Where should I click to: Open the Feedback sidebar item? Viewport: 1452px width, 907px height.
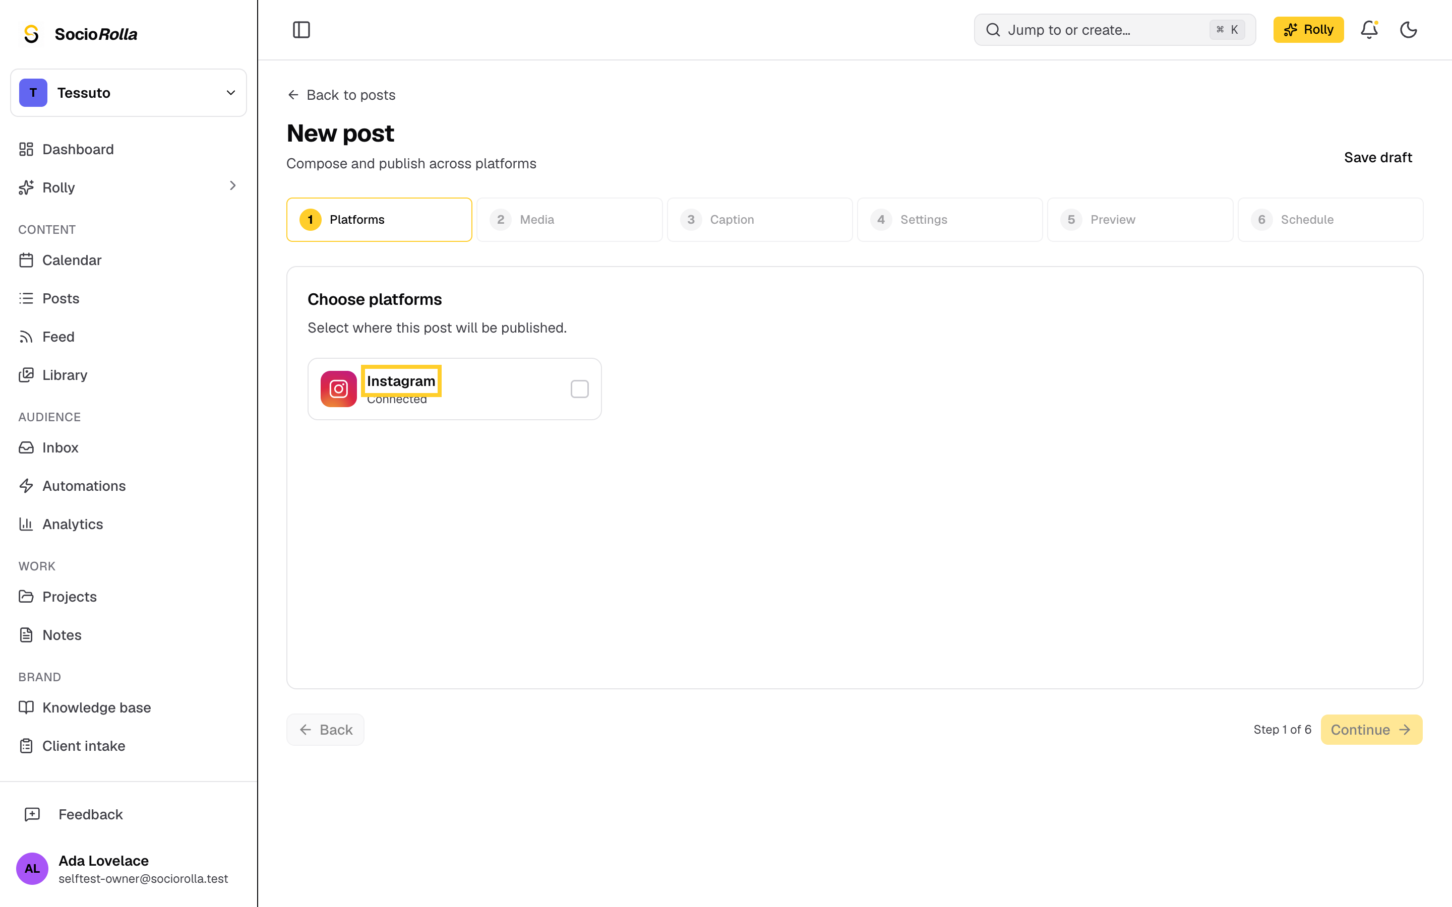click(x=129, y=814)
